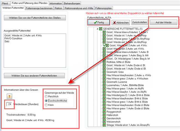Click the Auf der Weide button
The height and width of the screenshot is (131, 180).
(163, 22)
